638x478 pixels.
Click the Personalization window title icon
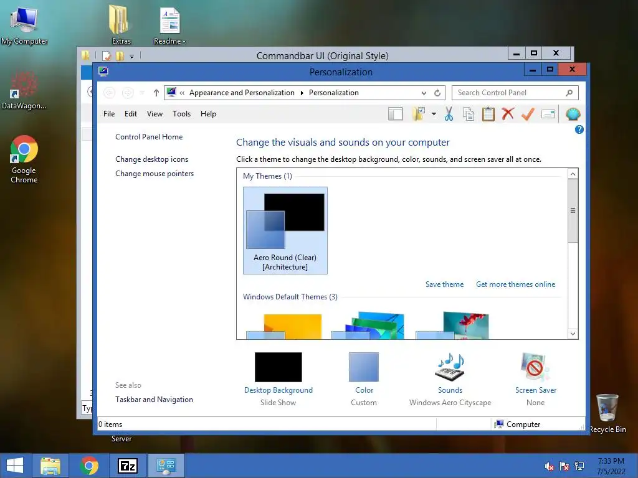point(103,72)
